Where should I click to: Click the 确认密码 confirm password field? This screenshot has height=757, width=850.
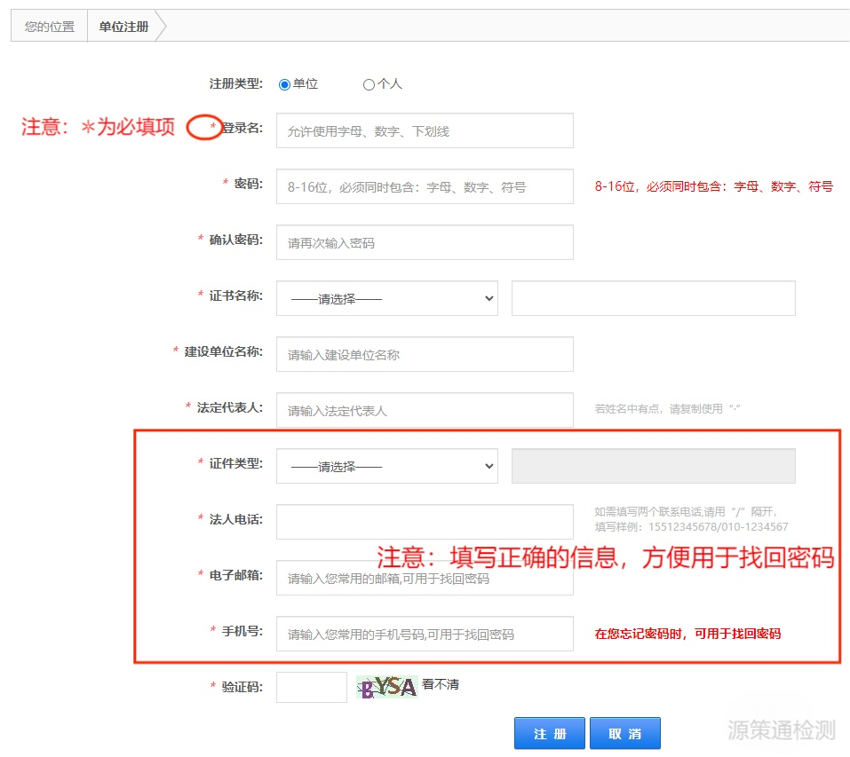[425, 242]
